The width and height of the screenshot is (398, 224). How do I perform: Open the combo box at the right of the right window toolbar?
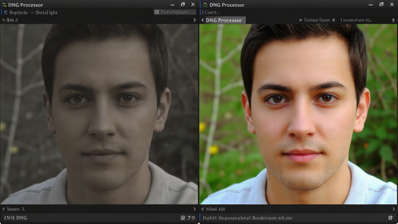point(367,20)
